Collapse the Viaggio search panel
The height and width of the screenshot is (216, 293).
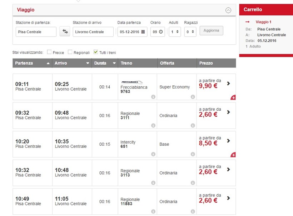point(228,10)
